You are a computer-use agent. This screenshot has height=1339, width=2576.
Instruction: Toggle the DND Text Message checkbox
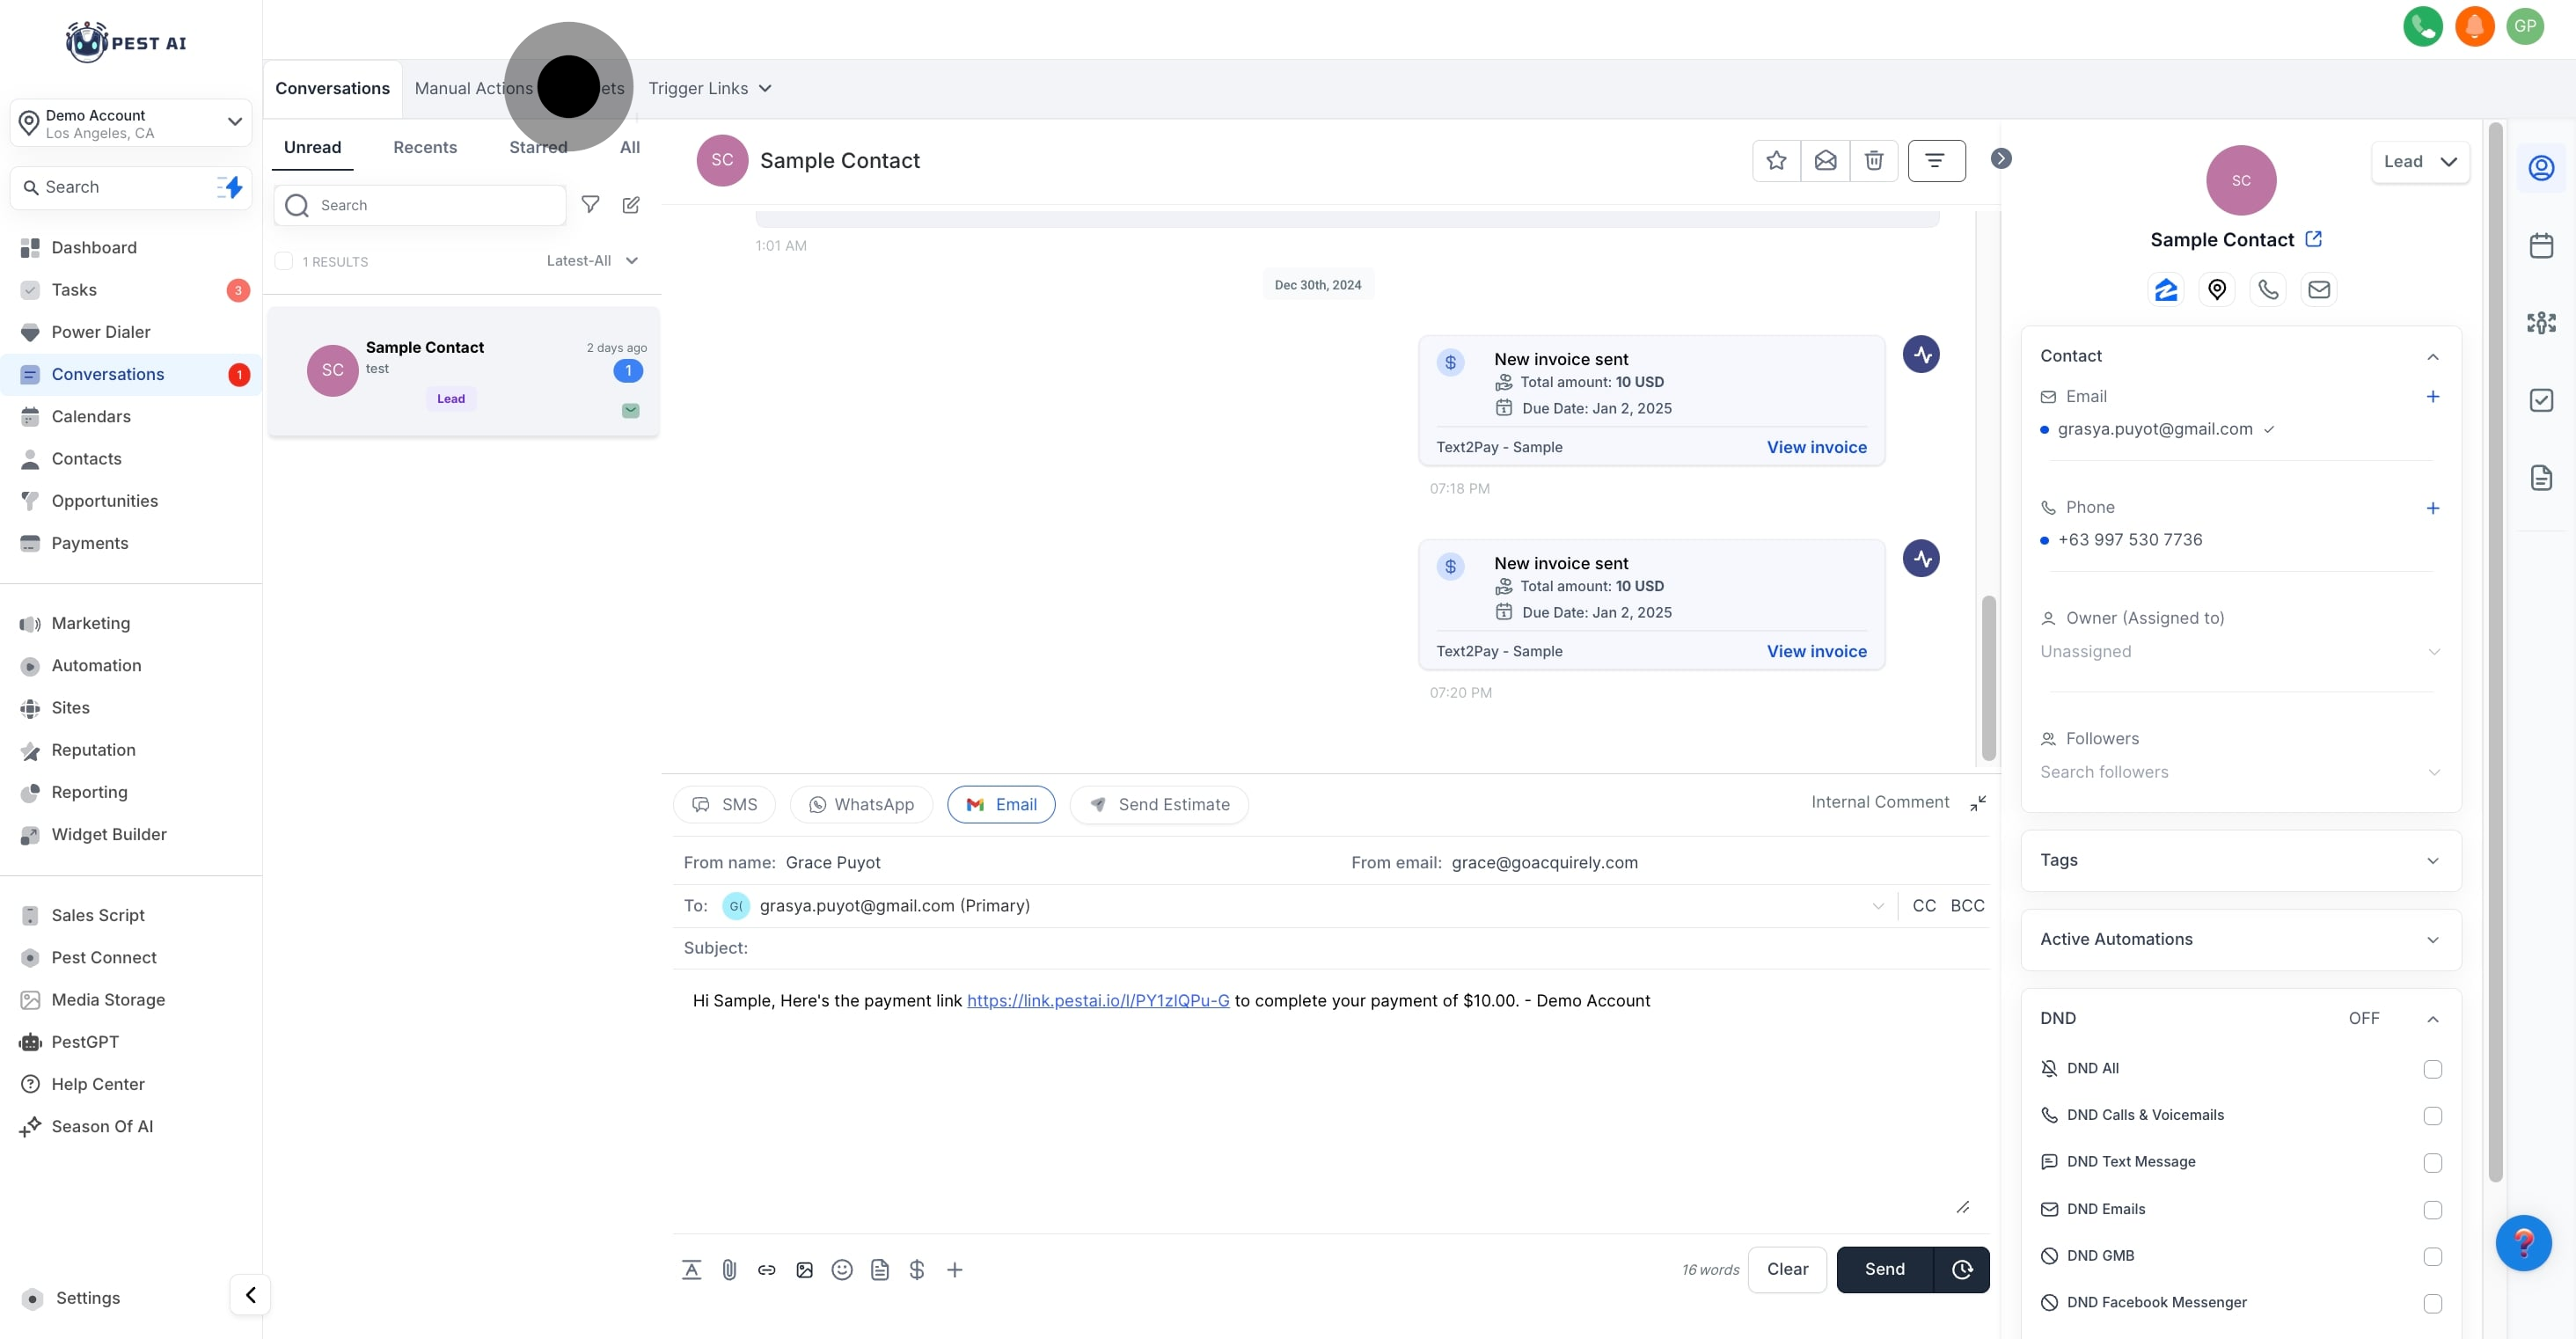[2432, 1162]
